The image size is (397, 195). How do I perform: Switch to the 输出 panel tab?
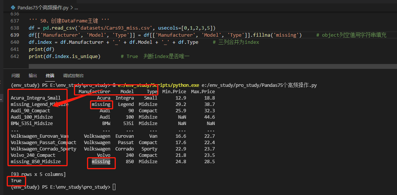click(x=32, y=76)
